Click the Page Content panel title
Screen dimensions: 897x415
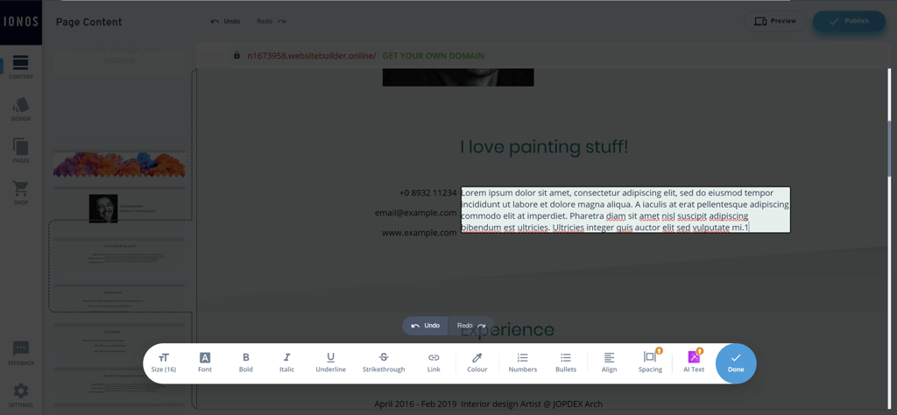(x=88, y=22)
